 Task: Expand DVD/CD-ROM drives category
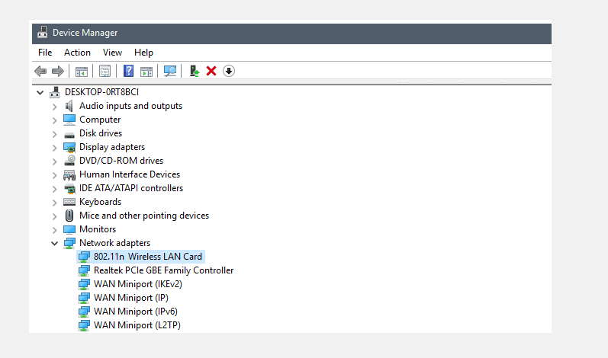(x=55, y=161)
